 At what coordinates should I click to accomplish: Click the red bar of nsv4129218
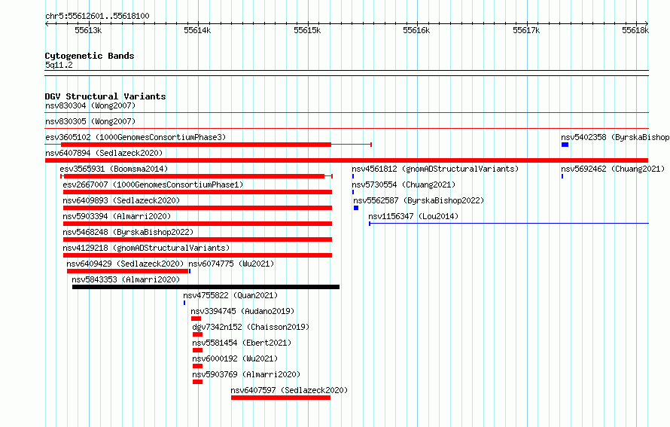197,255
